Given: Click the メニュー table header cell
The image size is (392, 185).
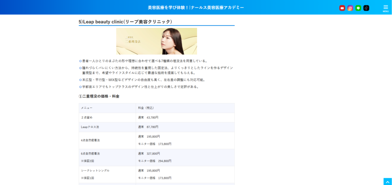Looking at the screenshot, I should tap(107, 108).
